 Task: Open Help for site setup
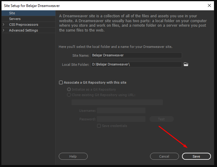tap(73, 156)
